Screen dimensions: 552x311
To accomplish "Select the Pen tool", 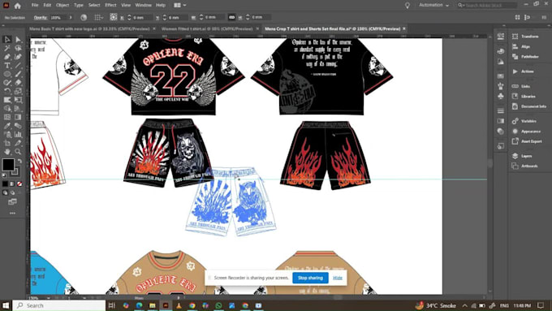I will (x=7, y=57).
